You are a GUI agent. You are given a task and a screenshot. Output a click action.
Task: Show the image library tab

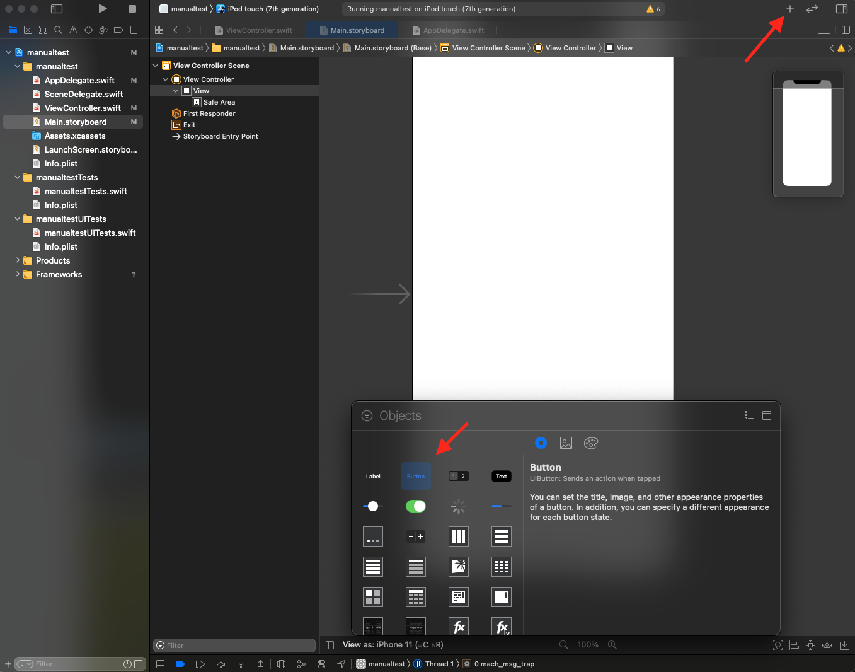(x=566, y=443)
